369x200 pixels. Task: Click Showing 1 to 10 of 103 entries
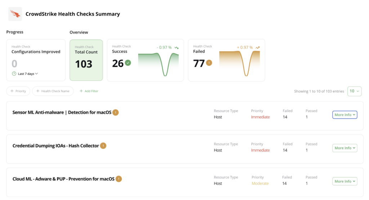319,91
